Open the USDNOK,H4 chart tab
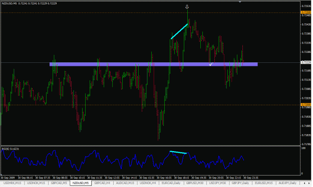The height and width of the screenshot is (187, 313). coord(148,183)
